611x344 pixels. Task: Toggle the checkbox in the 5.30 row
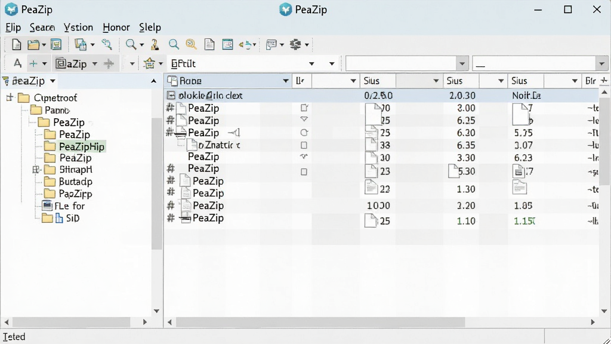(304, 171)
